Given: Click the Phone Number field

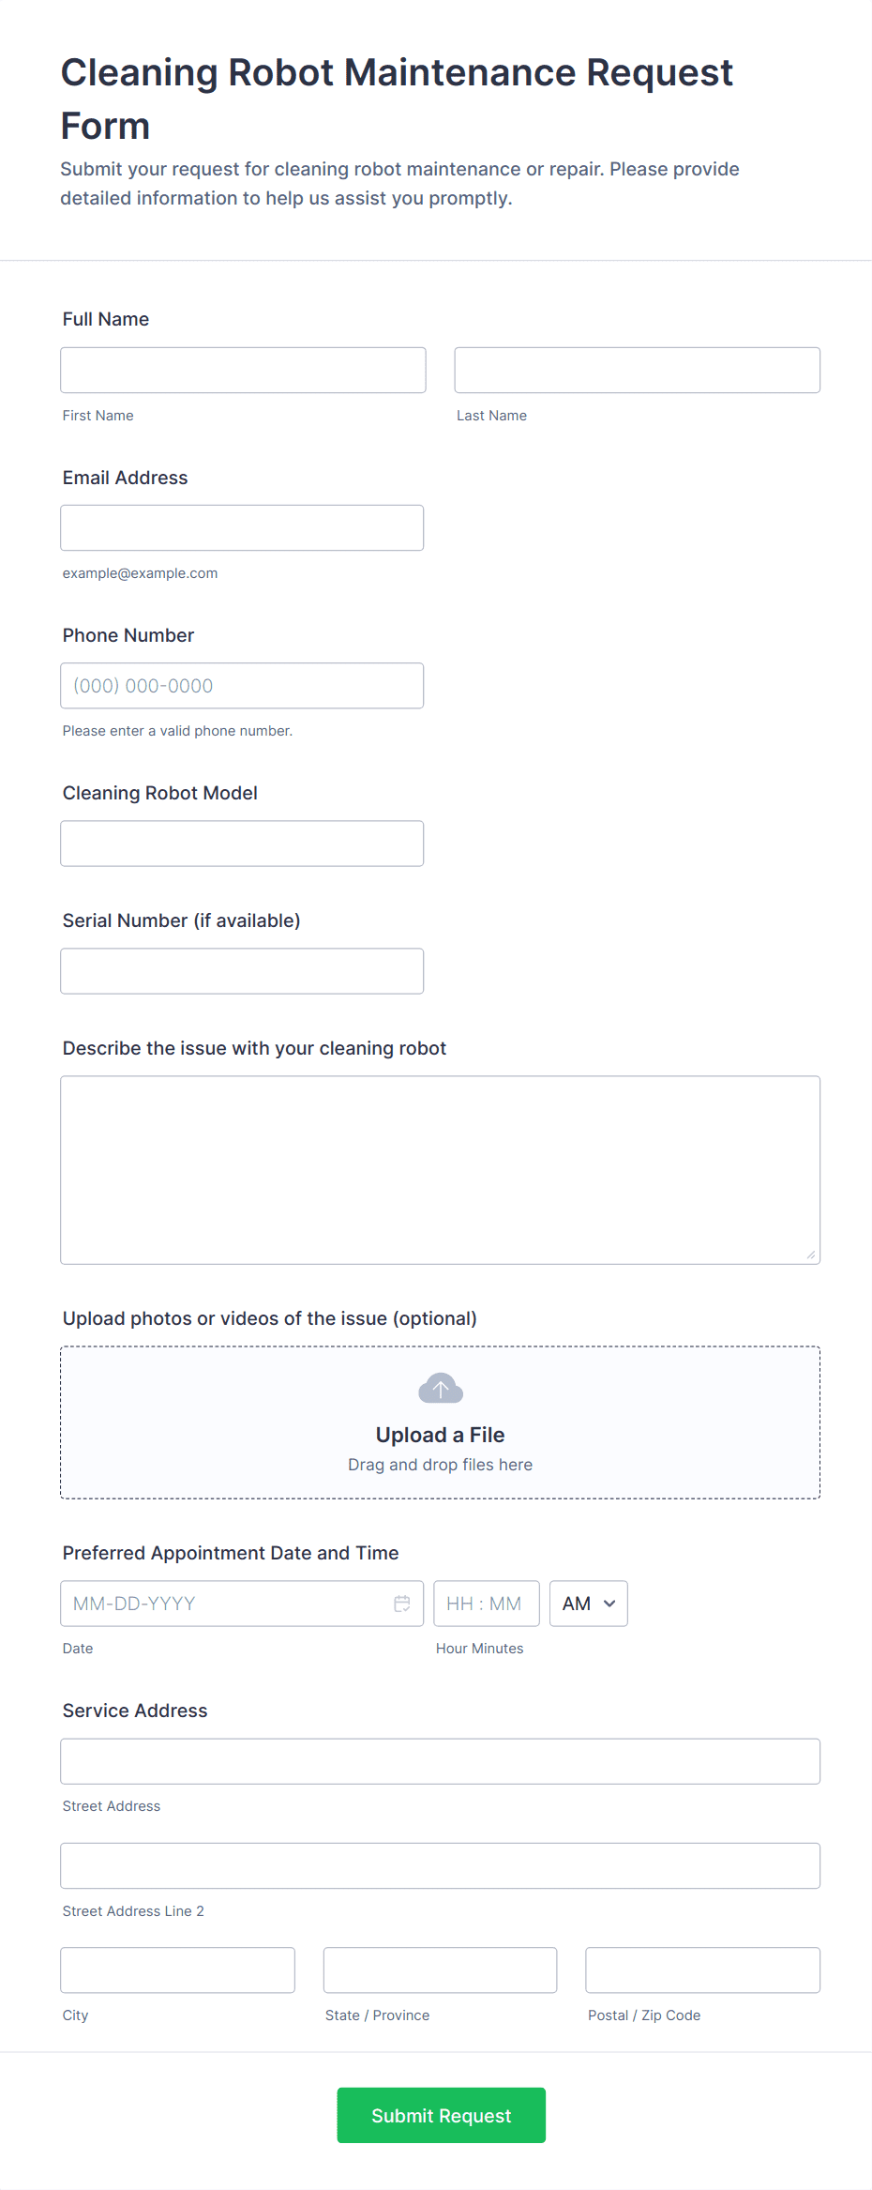Looking at the screenshot, I should [241, 685].
